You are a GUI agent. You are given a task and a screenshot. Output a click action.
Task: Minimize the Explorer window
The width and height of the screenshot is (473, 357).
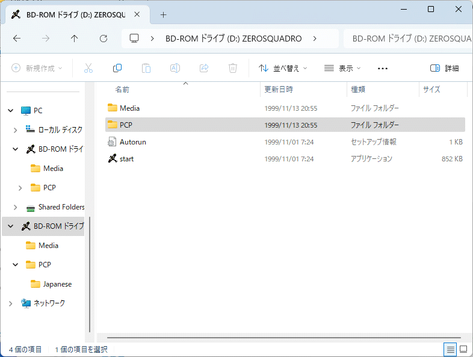pyautogui.click(x=404, y=9)
